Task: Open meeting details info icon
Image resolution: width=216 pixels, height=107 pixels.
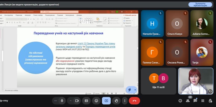Action: coord(180,101)
